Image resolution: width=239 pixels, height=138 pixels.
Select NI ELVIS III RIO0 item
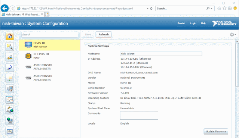(50, 56)
